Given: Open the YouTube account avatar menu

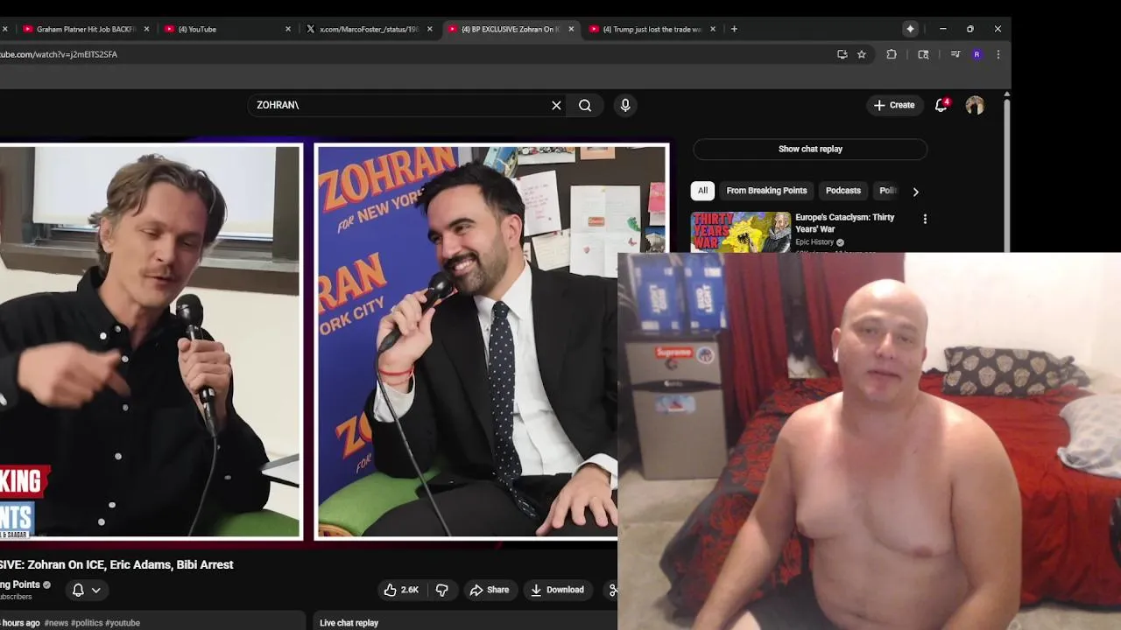Looking at the screenshot, I should [x=975, y=105].
